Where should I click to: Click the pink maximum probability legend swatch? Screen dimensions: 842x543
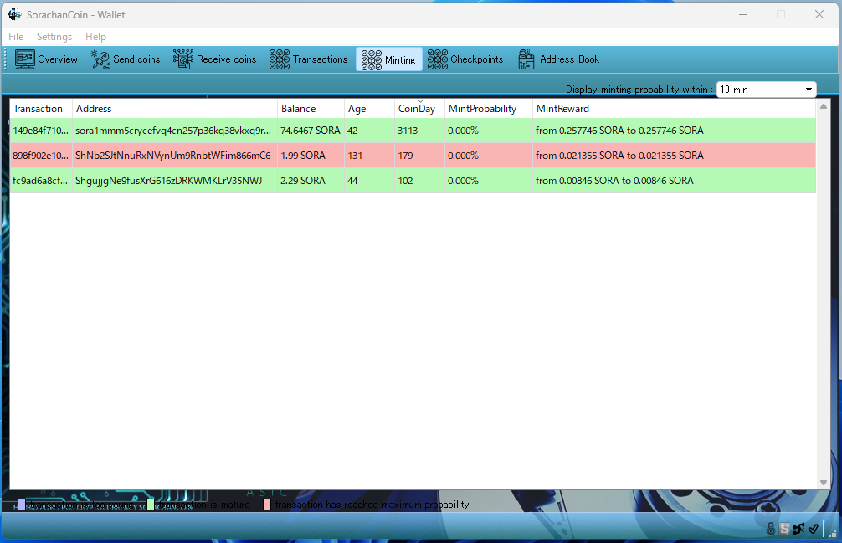(267, 505)
